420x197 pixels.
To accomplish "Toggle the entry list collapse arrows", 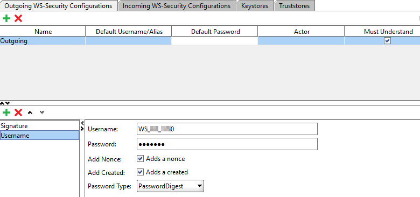I will pos(82,126).
